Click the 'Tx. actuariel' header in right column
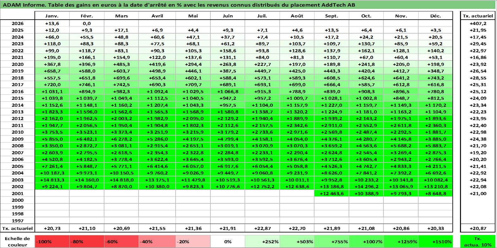Viewport: 497px width, 248px height. click(478, 16)
